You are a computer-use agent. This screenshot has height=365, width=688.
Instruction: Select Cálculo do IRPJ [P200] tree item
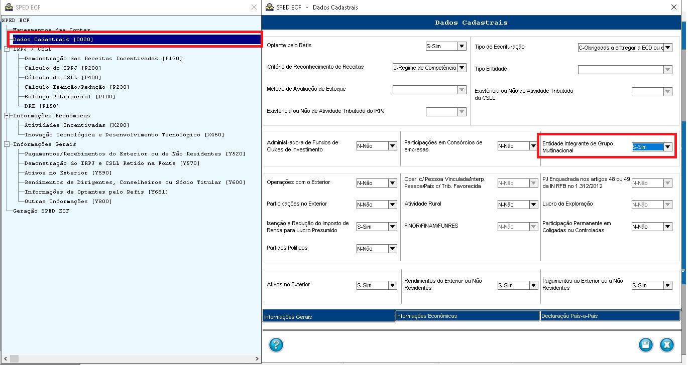pyautogui.click(x=63, y=68)
